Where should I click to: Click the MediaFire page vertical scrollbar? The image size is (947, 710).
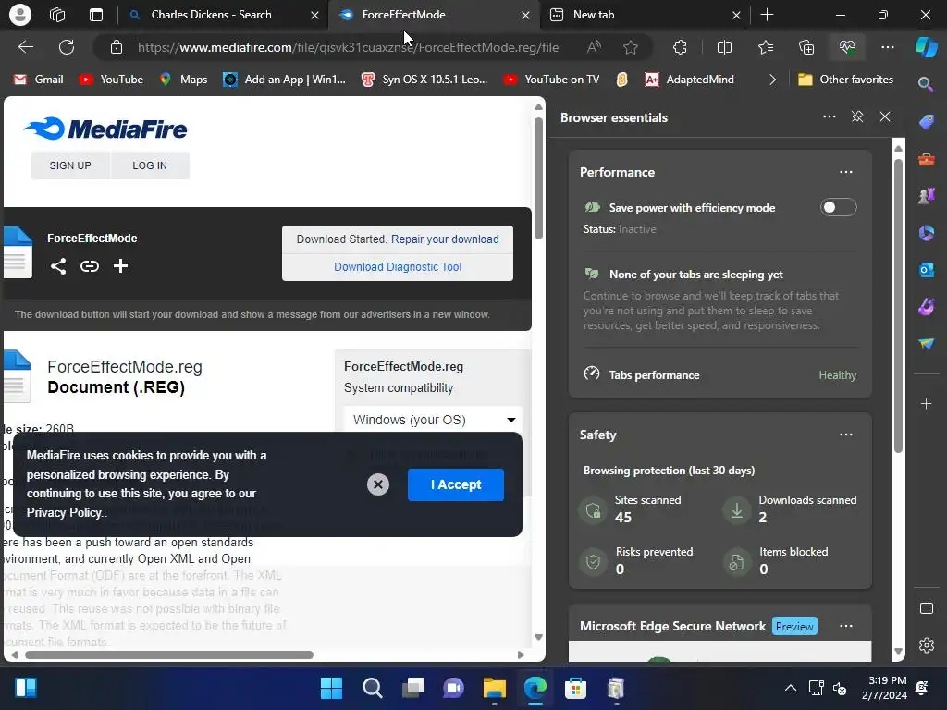[538, 178]
